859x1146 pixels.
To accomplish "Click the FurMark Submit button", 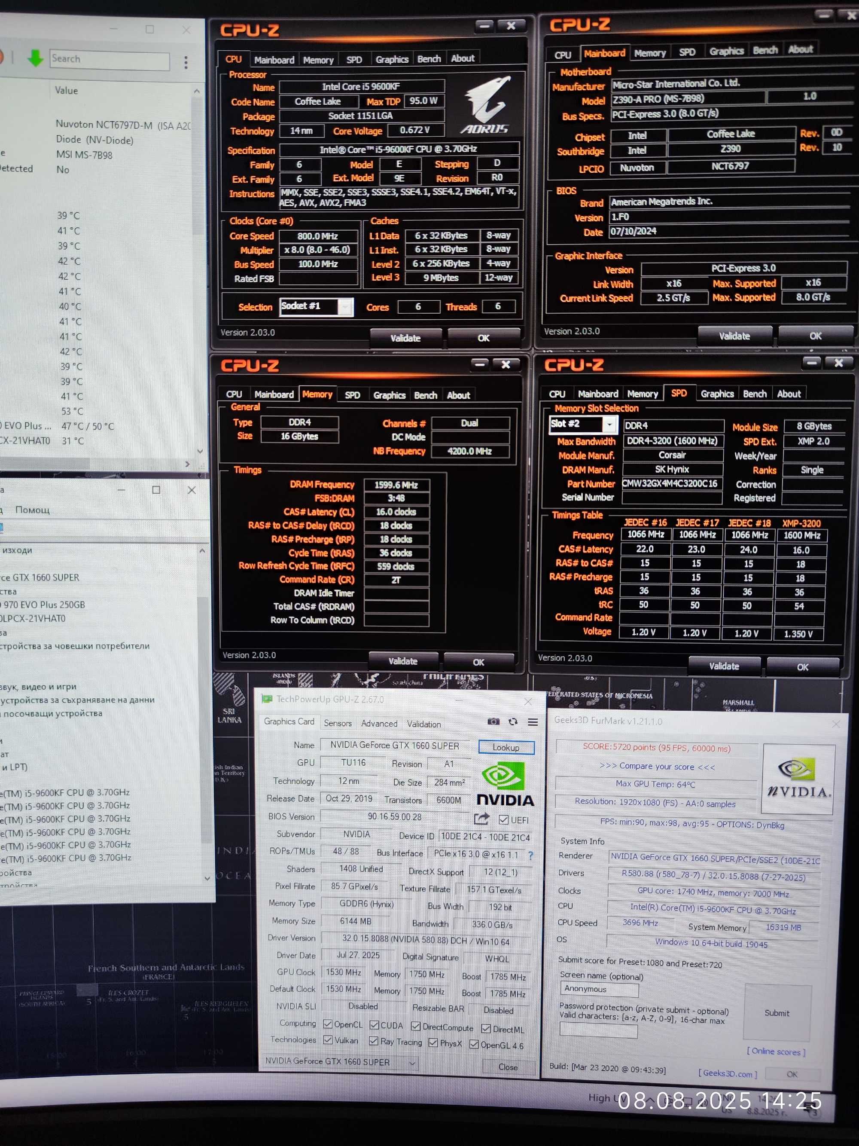I will click(777, 1013).
